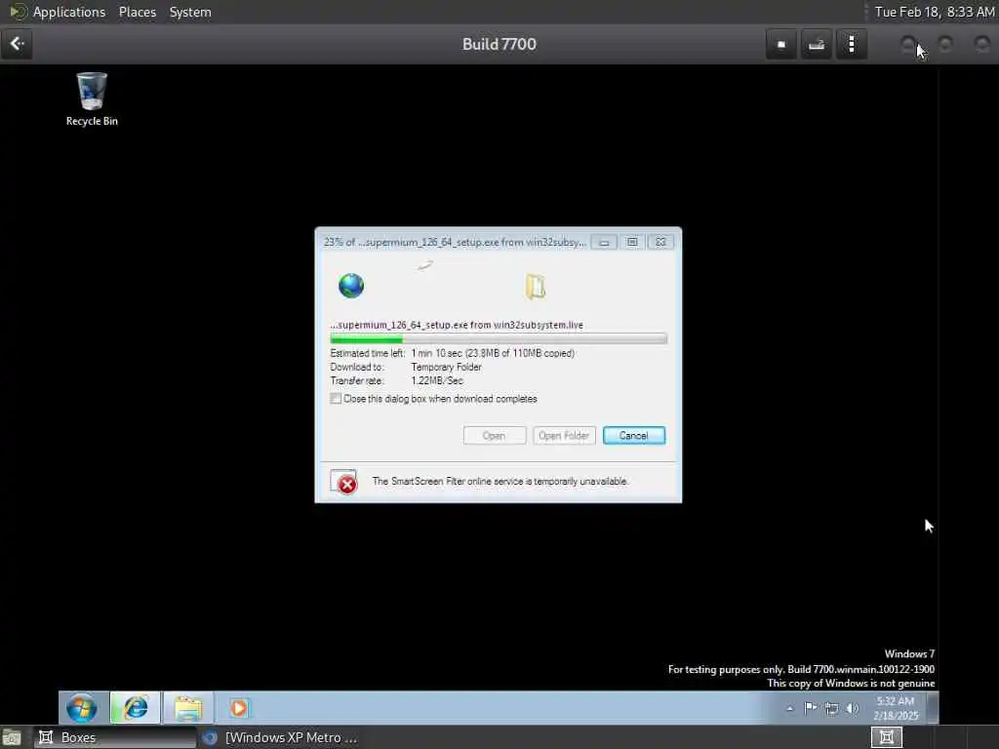This screenshot has height=749, width=999.
Task: Click the globe icon in download dialog
Action: [351, 286]
